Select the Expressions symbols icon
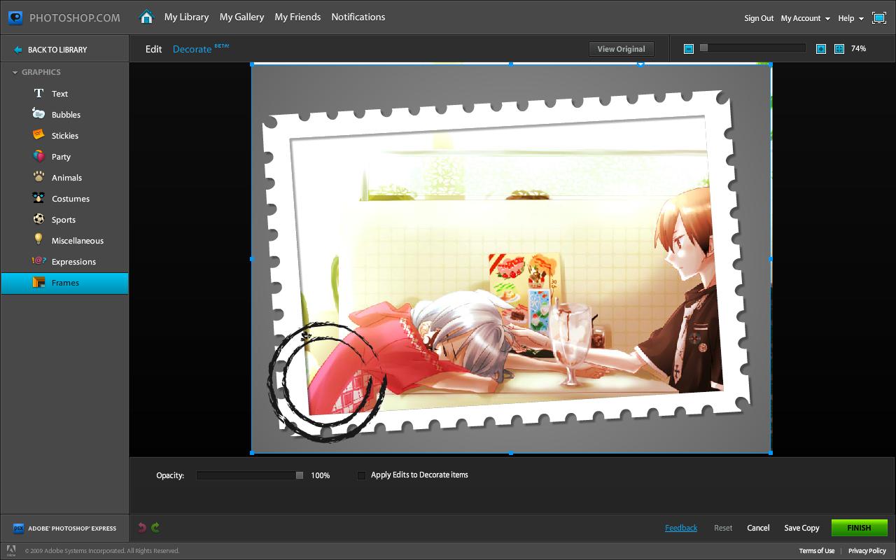 click(38, 261)
